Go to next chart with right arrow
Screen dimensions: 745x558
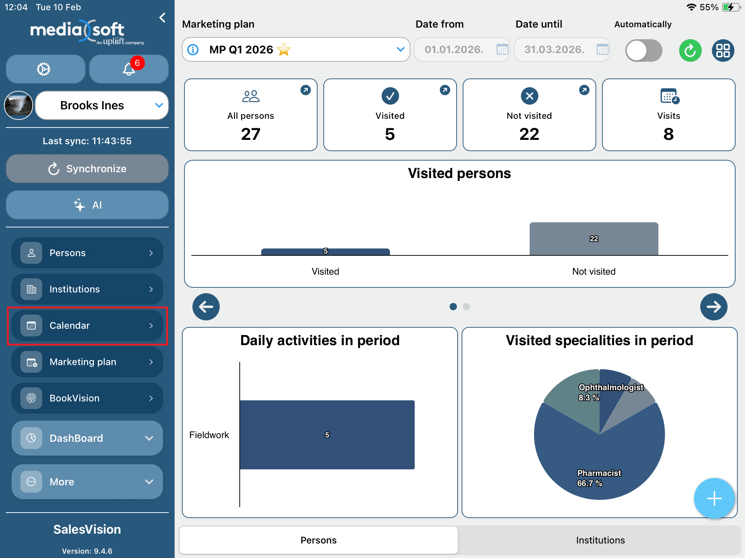tap(713, 307)
